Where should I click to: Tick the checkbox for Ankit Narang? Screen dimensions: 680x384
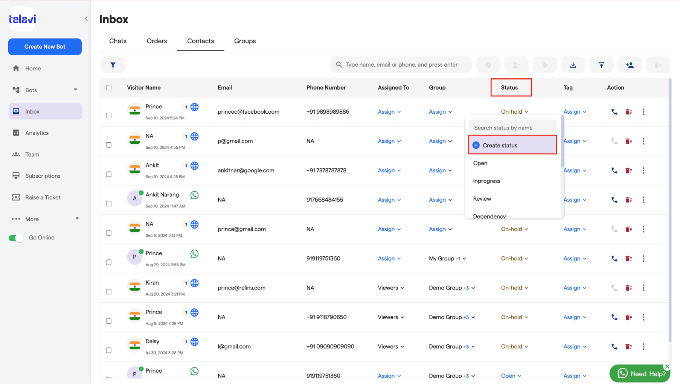coord(109,204)
